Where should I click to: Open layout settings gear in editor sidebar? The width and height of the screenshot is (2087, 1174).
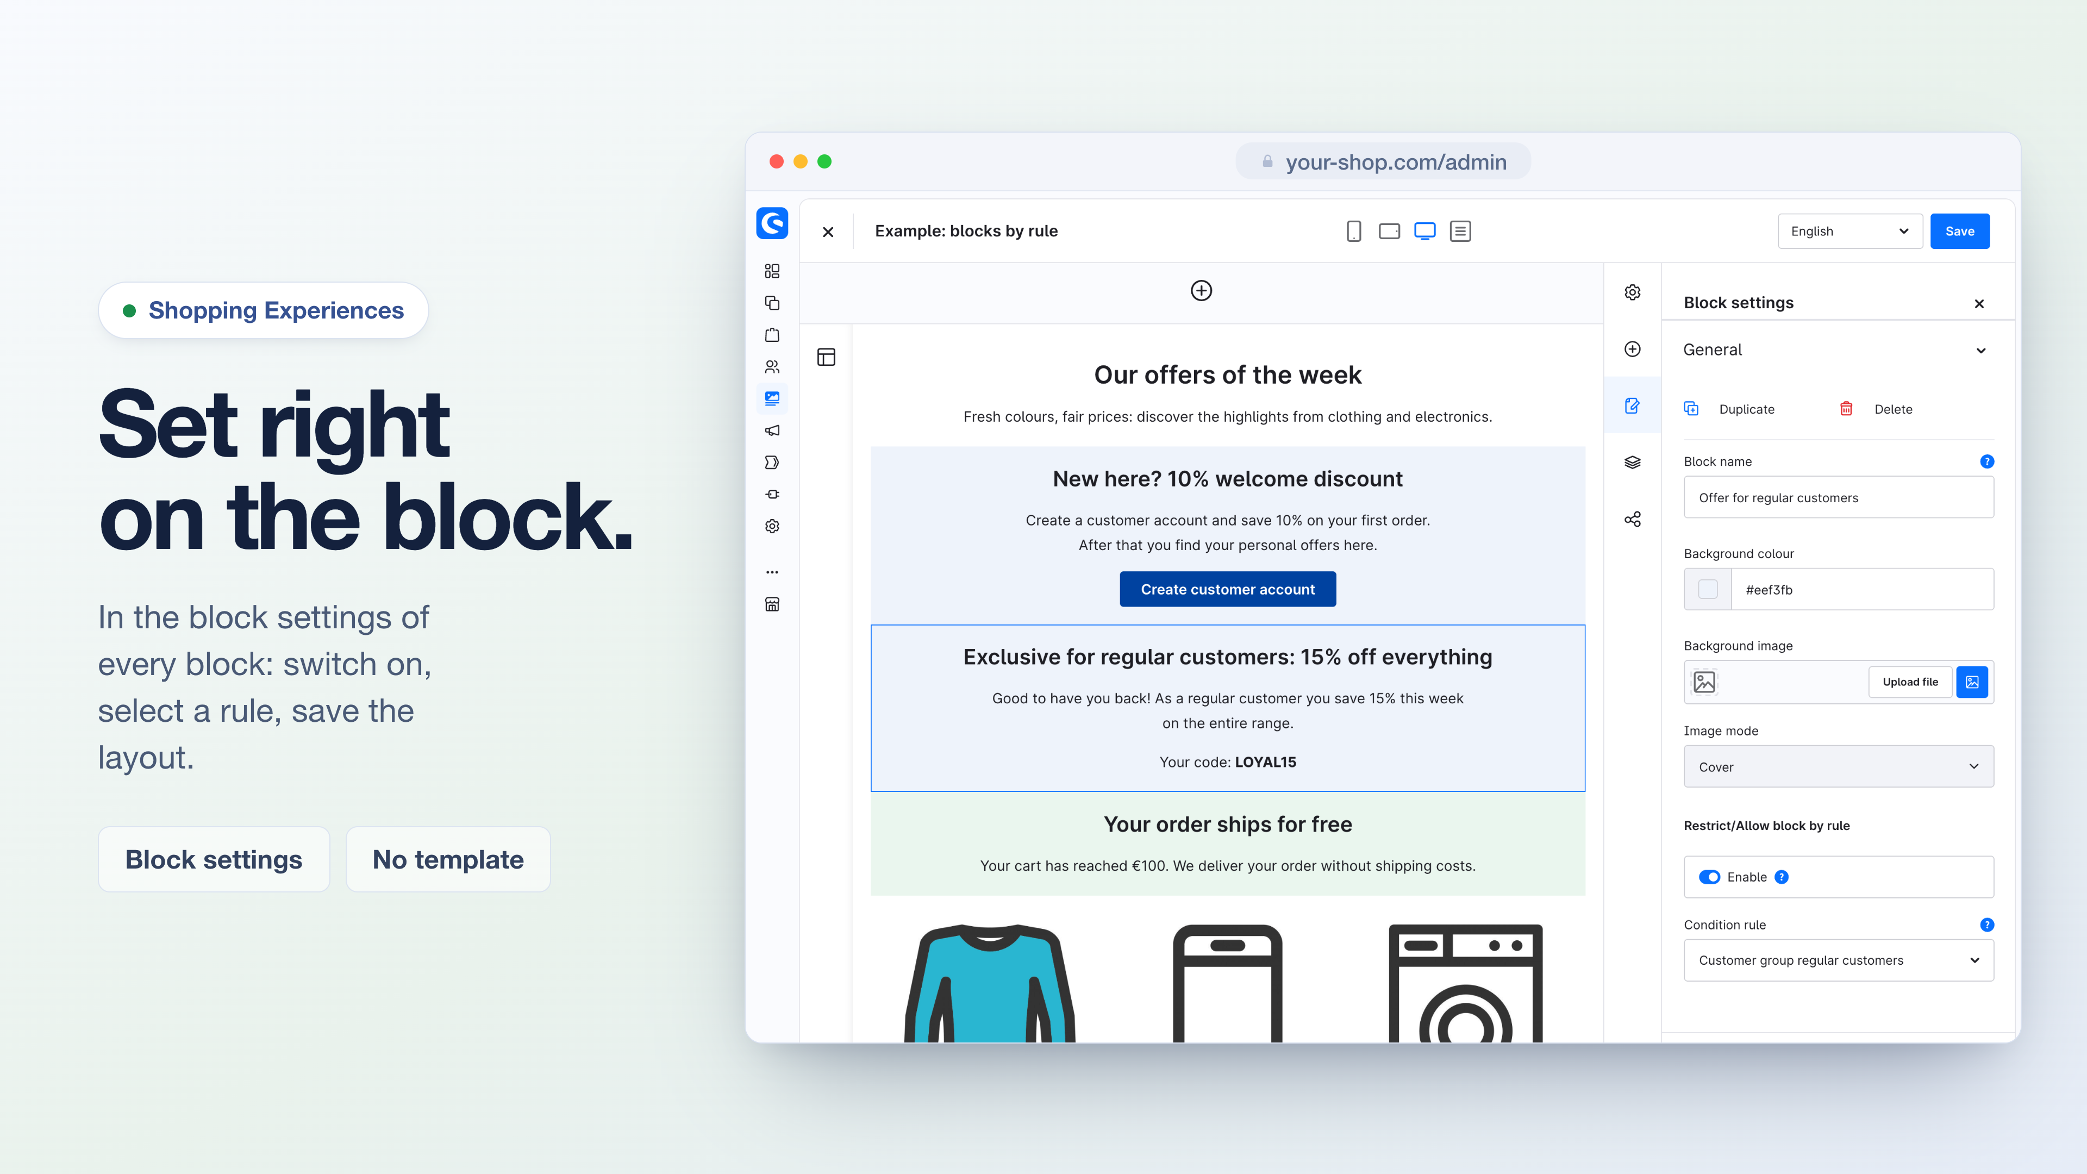click(x=1633, y=292)
